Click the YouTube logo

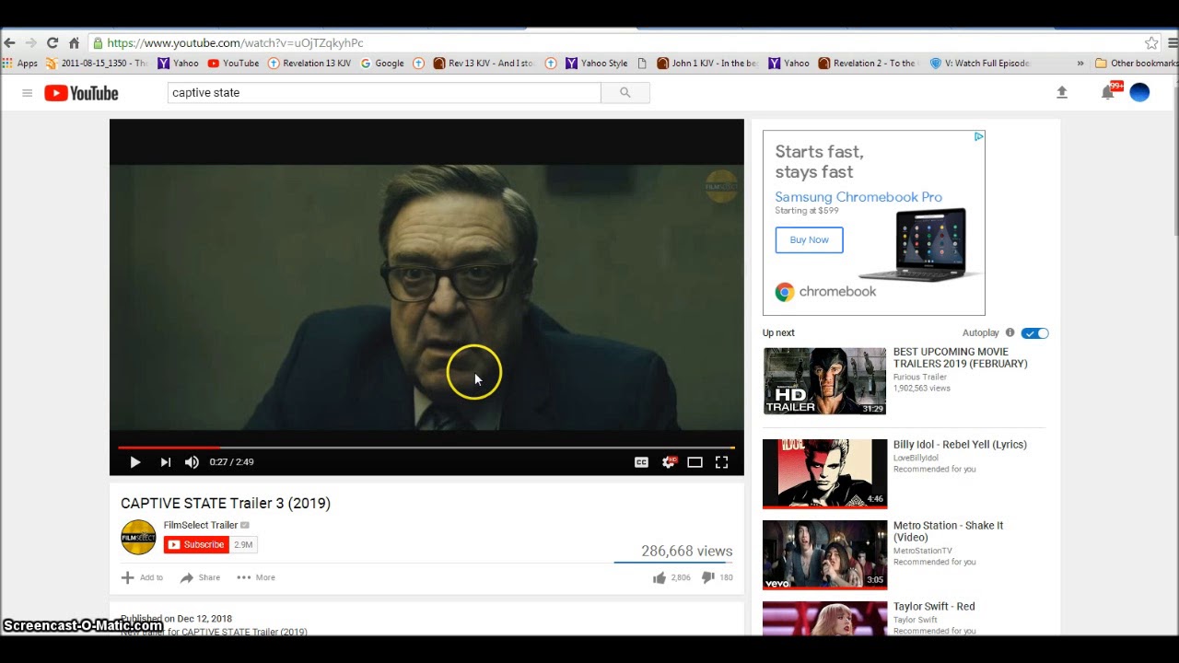click(x=81, y=93)
